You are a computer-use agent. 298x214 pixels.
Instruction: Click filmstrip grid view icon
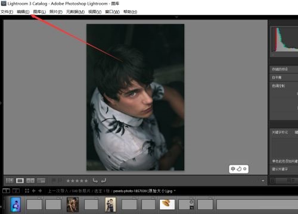click(x=27, y=191)
